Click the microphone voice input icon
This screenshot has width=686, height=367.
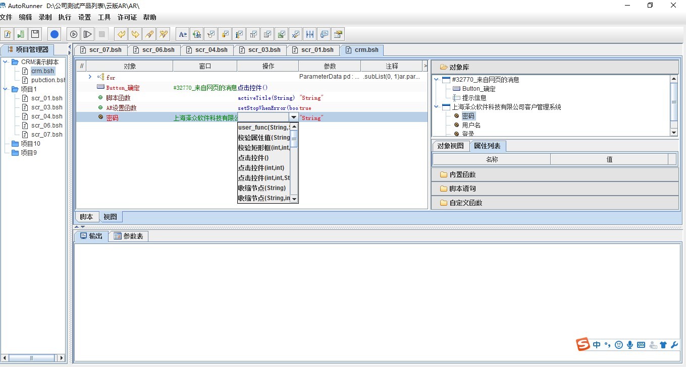(630, 345)
